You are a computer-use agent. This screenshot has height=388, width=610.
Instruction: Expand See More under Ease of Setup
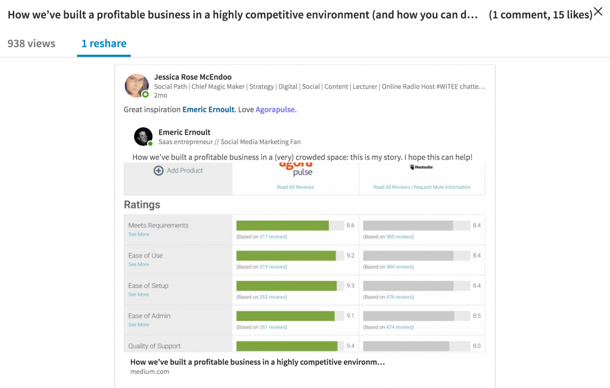tap(139, 295)
